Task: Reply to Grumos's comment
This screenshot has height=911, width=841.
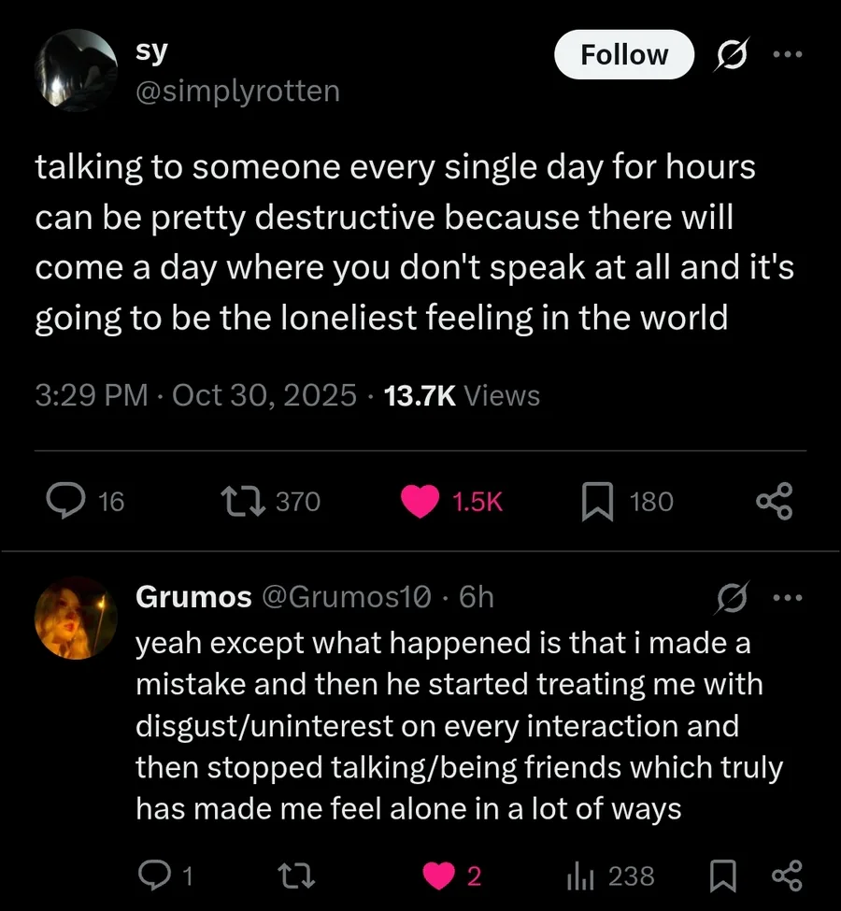Action: click(152, 875)
